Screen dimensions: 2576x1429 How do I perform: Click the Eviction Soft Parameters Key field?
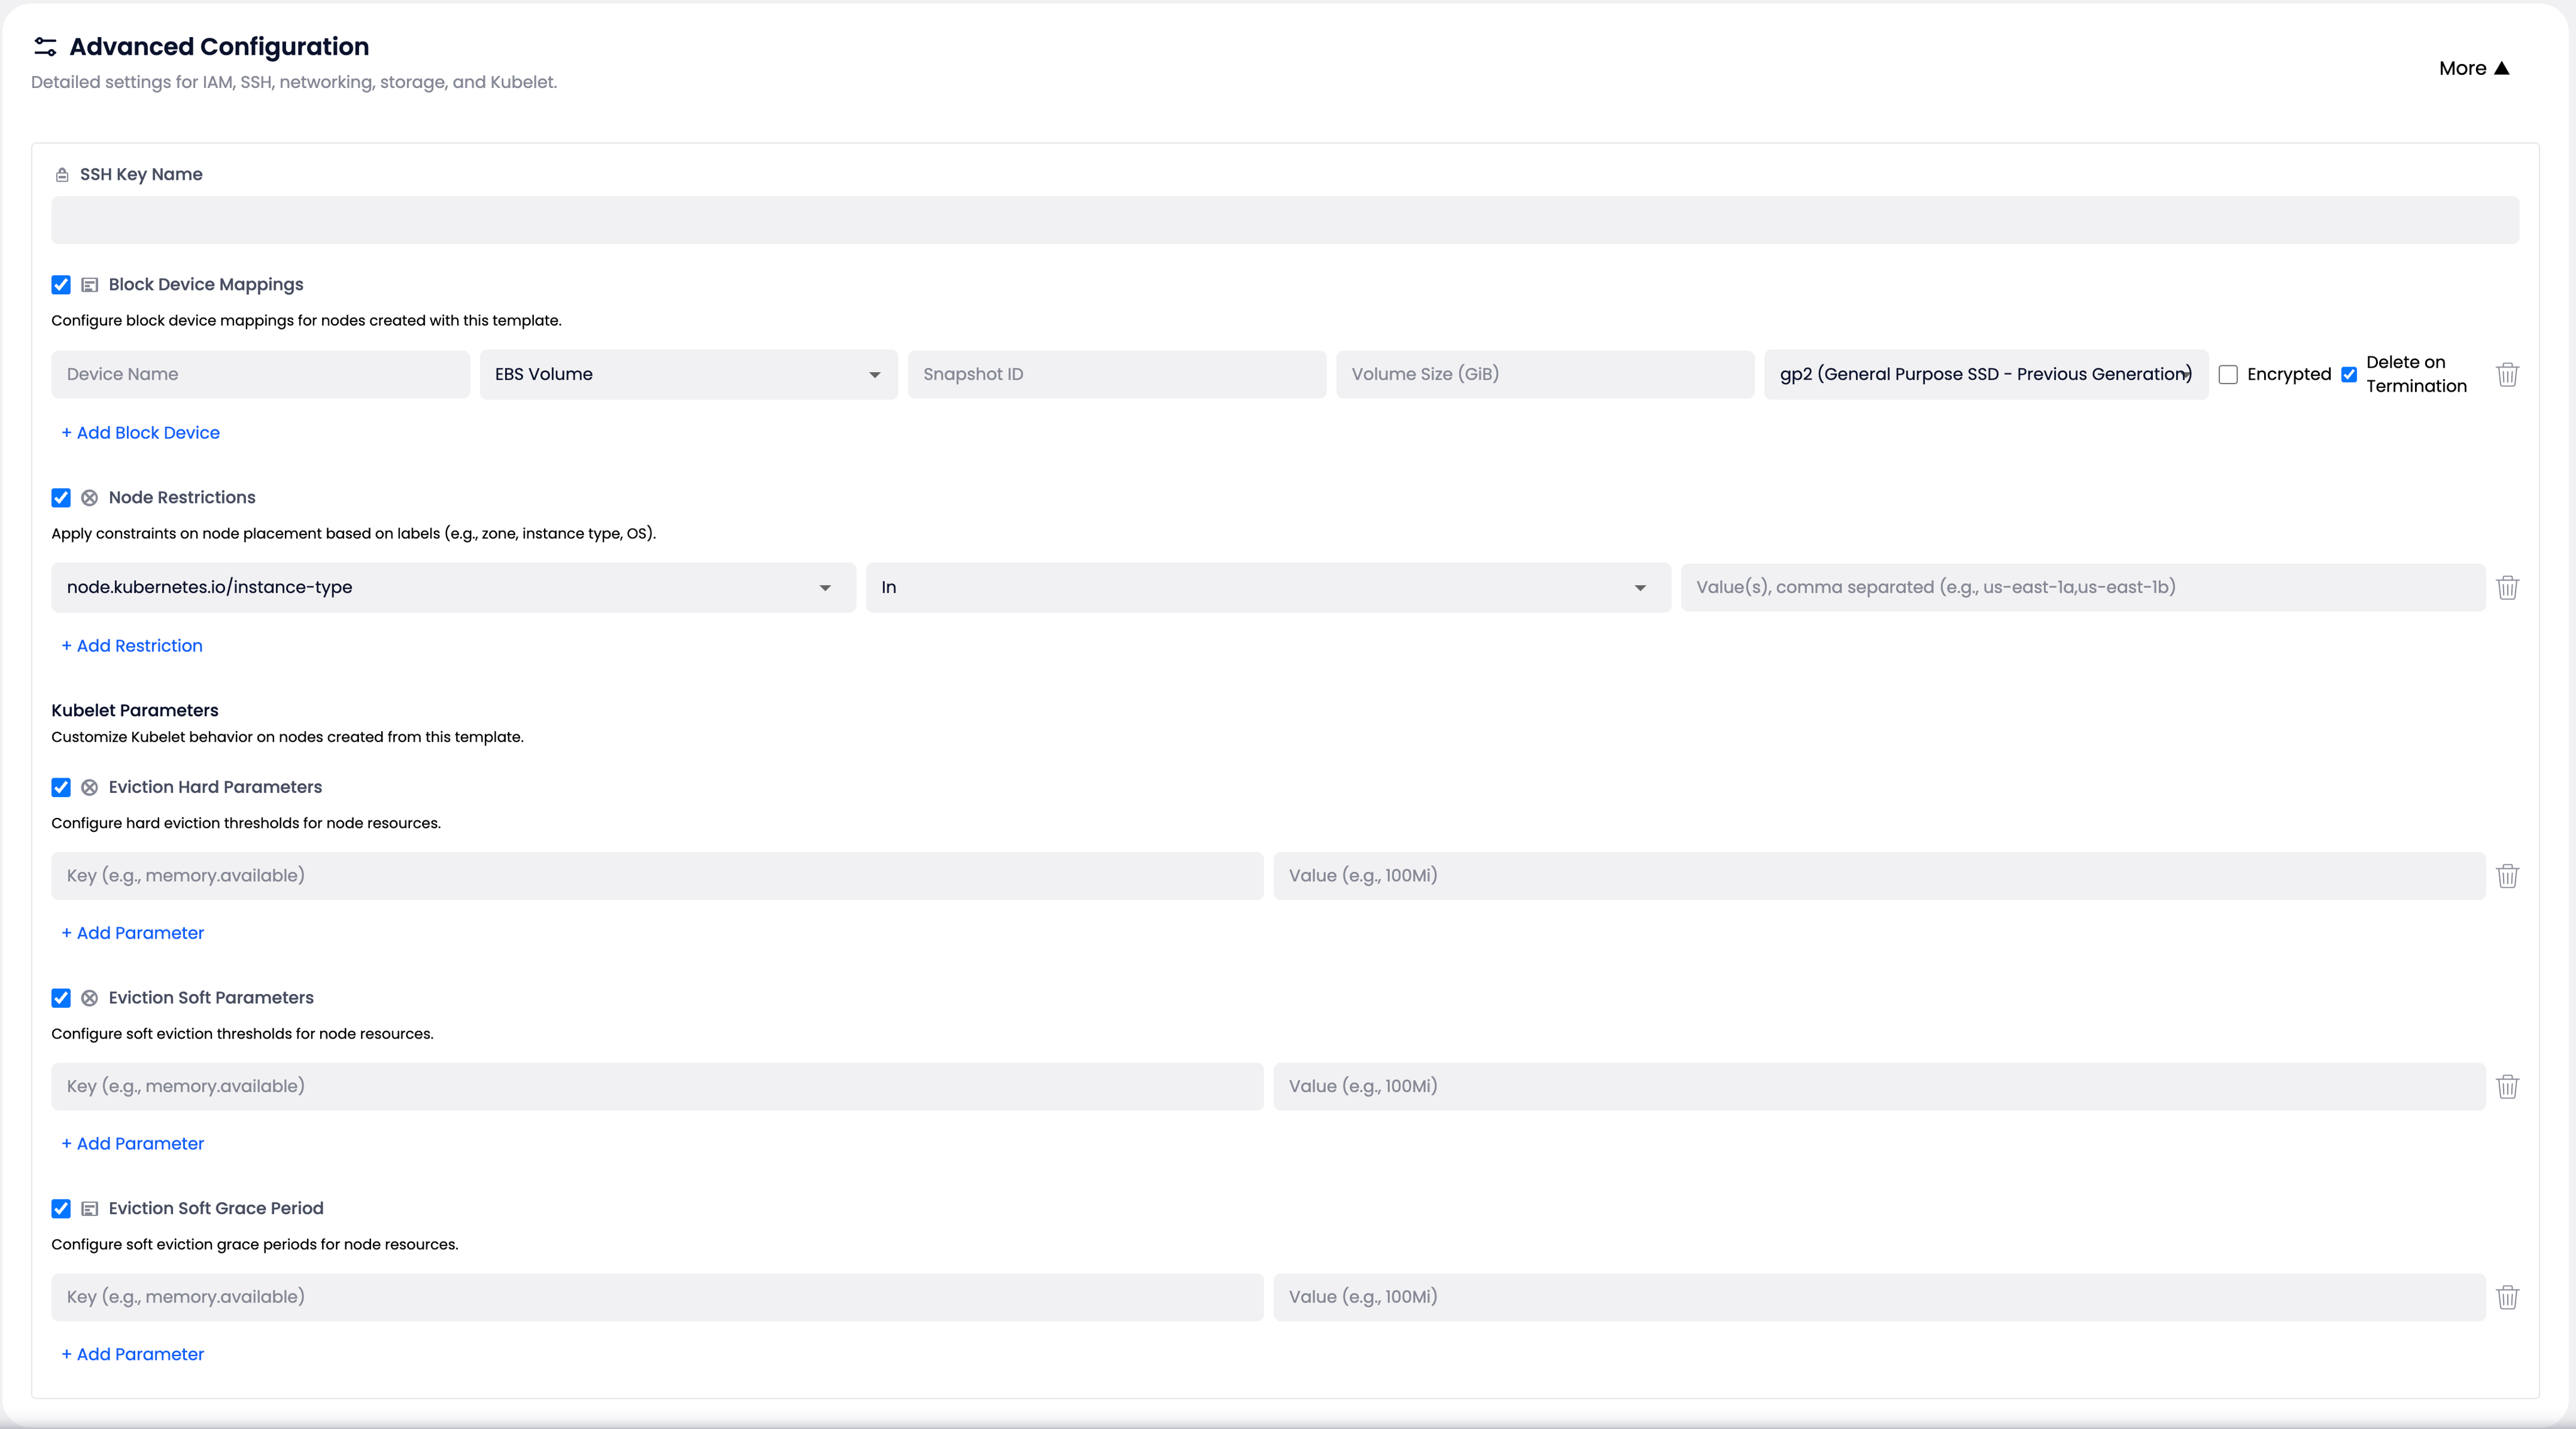click(657, 1087)
